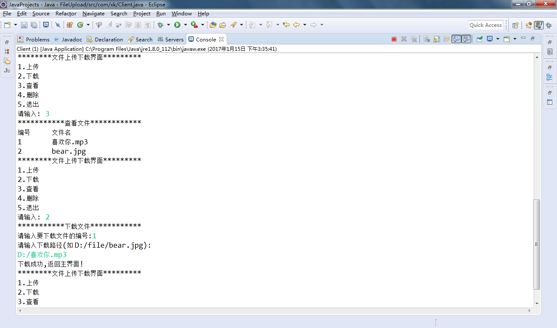Image resolution: width=557 pixels, height=328 pixels.
Task: Switch to the Debug perspective
Action: [x=549, y=25]
